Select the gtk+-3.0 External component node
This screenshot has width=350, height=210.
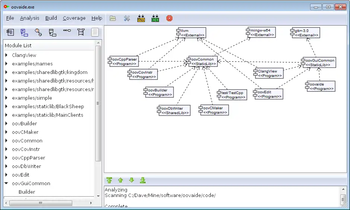click(x=305, y=33)
